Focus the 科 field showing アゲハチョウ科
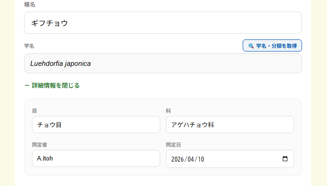 pyautogui.click(x=230, y=124)
